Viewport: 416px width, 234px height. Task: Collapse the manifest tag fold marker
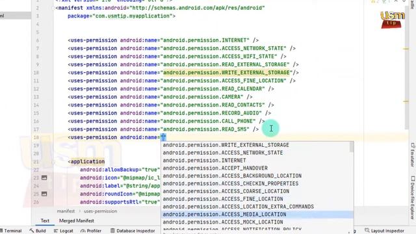click(54, 8)
